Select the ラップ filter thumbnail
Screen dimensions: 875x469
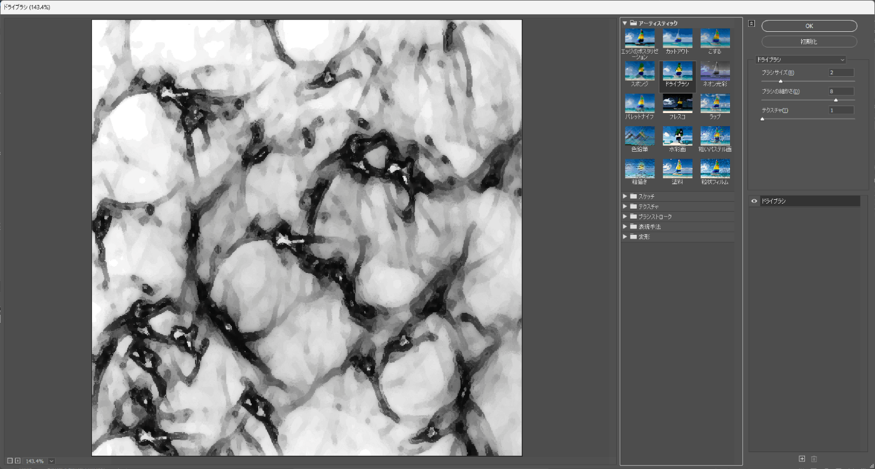click(x=715, y=104)
